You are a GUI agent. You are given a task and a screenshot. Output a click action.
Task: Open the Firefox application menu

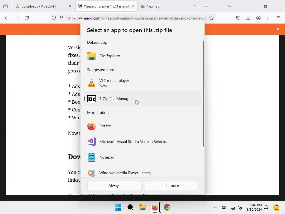[278, 18]
